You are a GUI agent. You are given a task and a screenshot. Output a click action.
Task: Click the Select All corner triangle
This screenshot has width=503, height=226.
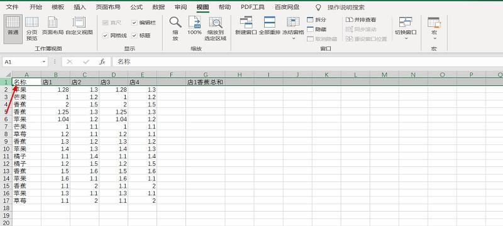point(8,75)
